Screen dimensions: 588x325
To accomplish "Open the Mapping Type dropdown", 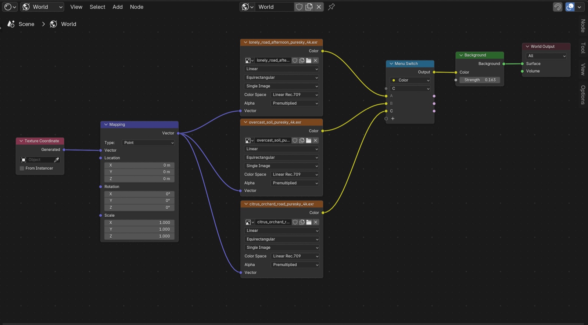I will [x=148, y=142].
